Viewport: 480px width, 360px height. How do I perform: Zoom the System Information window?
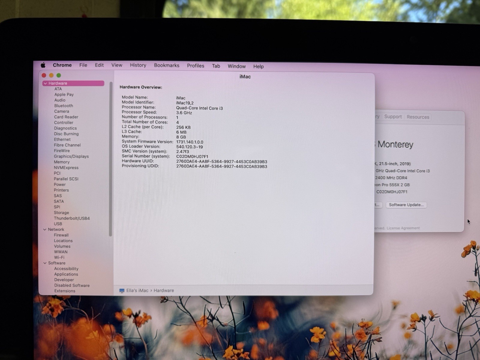(x=59, y=75)
